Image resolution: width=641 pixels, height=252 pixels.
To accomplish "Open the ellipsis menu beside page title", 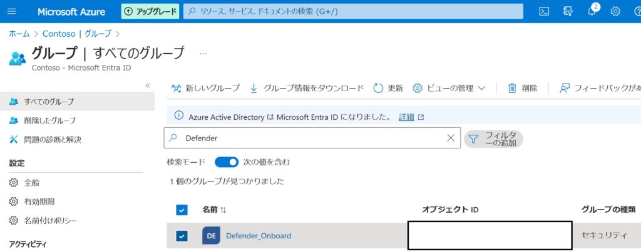I will pos(203,54).
